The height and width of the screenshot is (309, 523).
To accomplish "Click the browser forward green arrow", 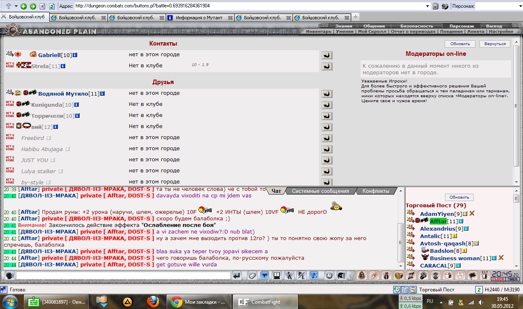I will point(33,6).
